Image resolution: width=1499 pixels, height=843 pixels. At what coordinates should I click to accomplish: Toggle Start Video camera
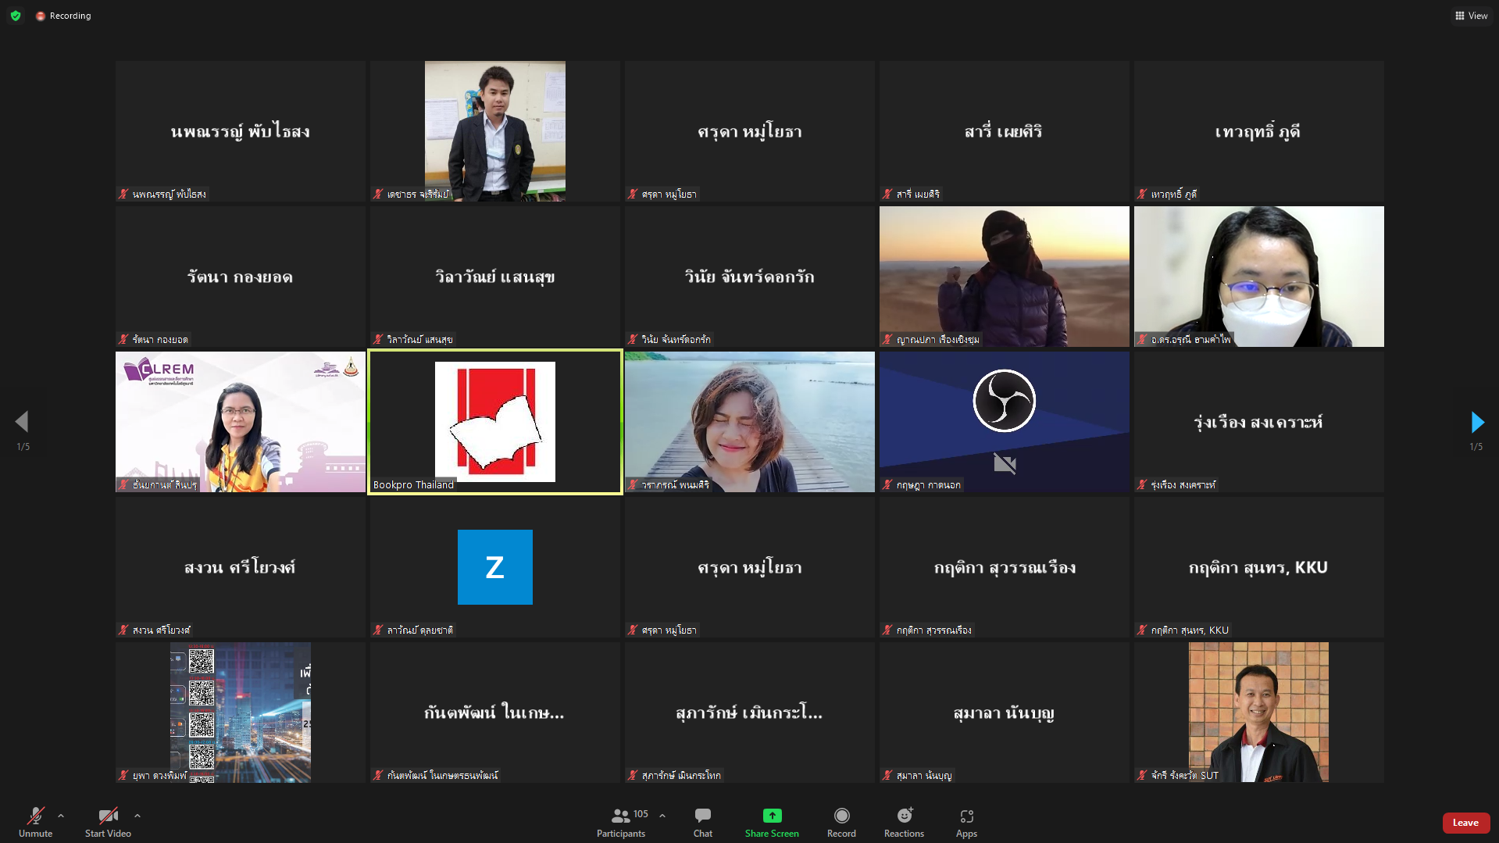108,822
